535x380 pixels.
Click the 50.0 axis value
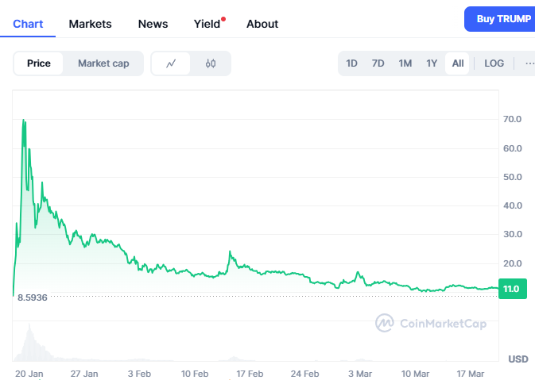click(x=512, y=177)
